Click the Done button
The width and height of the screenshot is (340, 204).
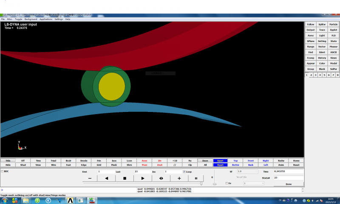coord(289,184)
